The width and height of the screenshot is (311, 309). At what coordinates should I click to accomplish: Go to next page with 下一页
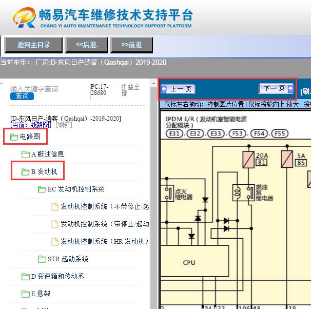point(276,88)
